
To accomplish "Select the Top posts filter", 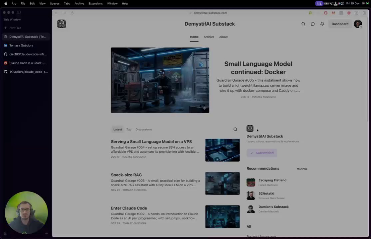I will click(x=129, y=129).
